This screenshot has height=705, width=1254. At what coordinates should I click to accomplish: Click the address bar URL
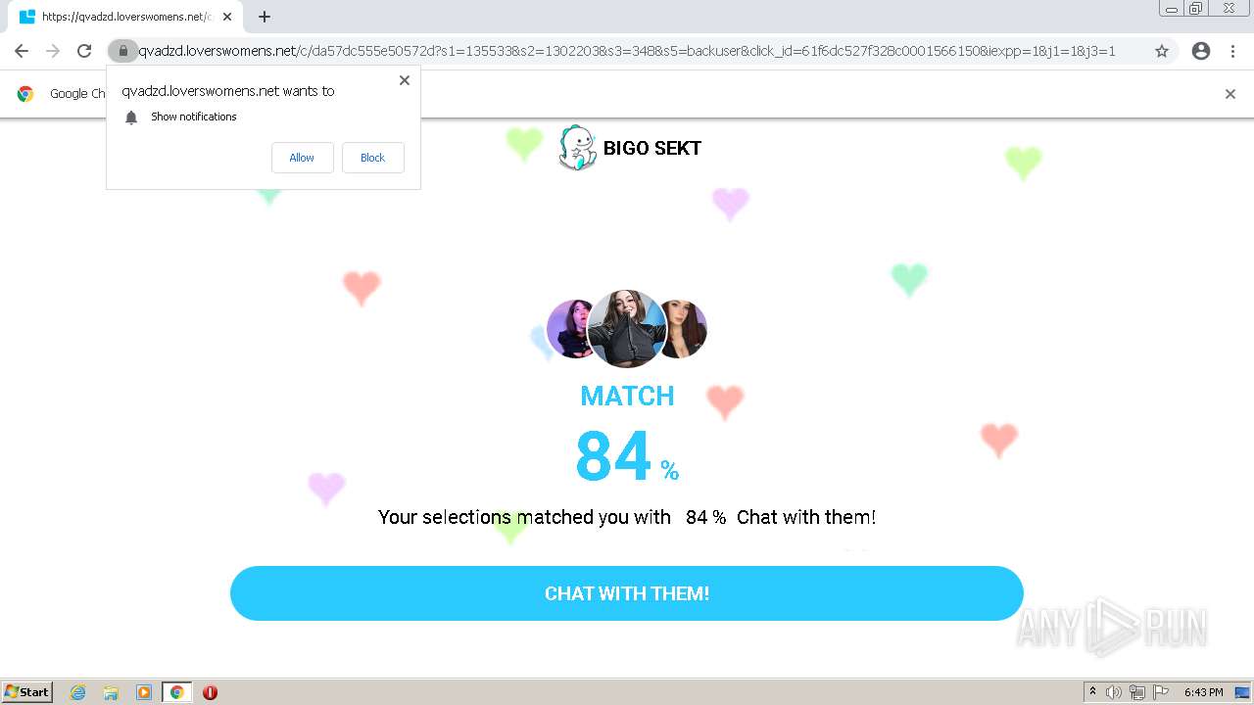pyautogui.click(x=627, y=51)
